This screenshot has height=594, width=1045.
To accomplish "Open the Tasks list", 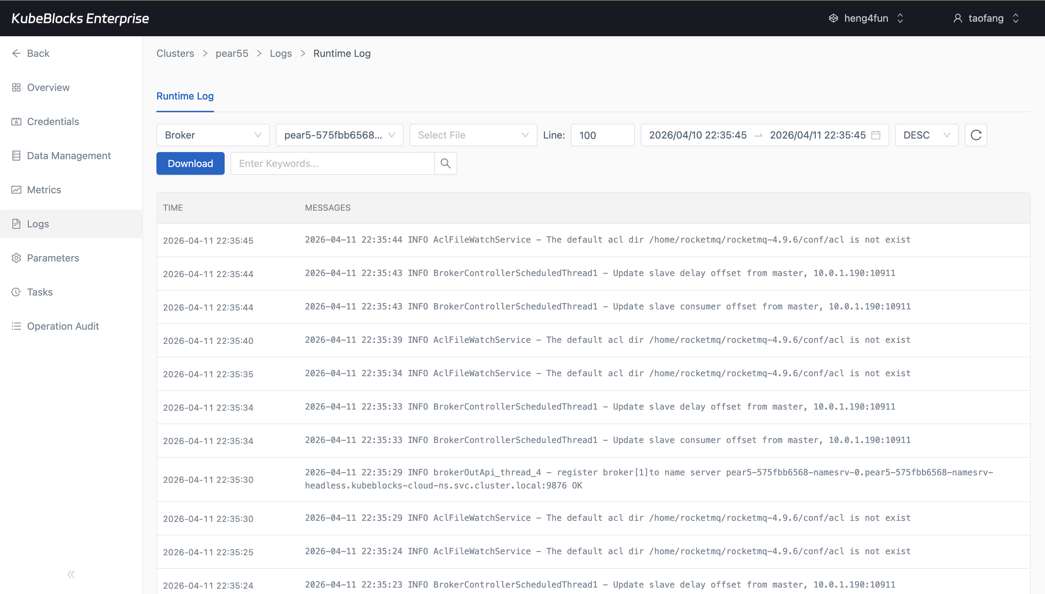I will click(39, 292).
